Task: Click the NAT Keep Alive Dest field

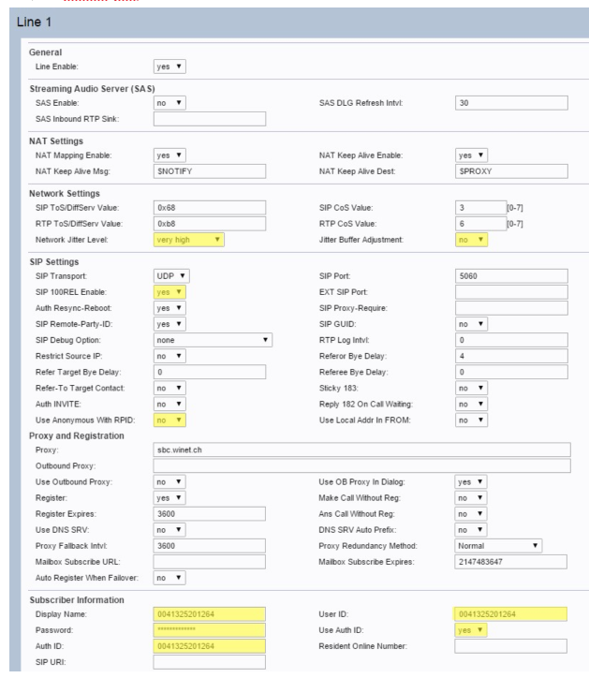Action: pos(511,171)
